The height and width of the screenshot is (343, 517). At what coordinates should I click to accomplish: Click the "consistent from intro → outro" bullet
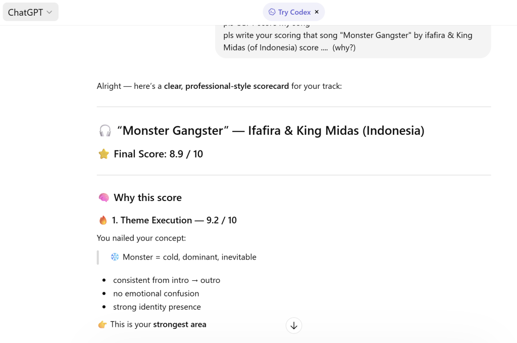[x=167, y=280]
